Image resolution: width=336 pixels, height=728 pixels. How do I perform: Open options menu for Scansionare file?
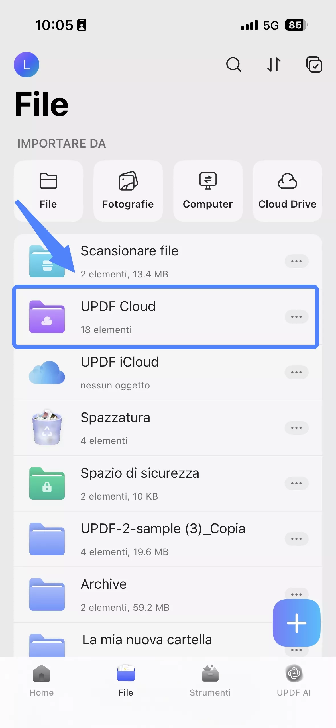tap(296, 261)
